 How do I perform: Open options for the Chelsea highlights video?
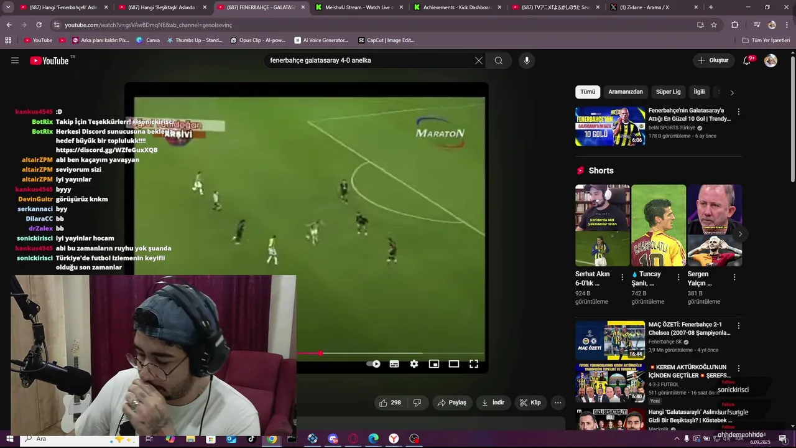tap(739, 326)
